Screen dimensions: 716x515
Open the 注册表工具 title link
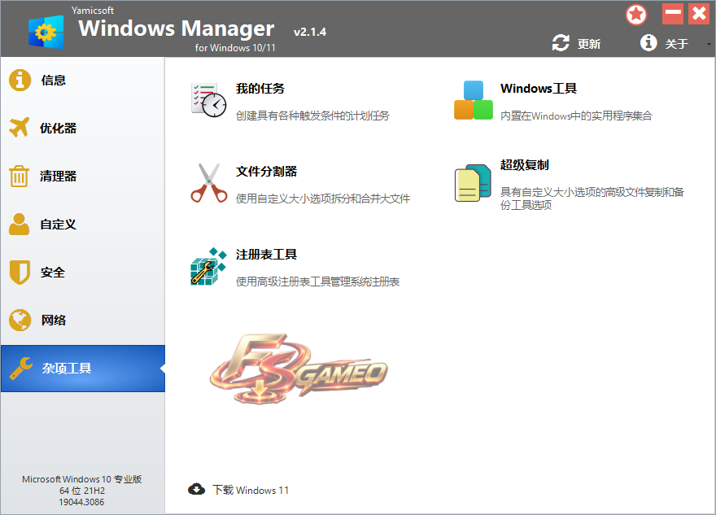[x=266, y=255]
